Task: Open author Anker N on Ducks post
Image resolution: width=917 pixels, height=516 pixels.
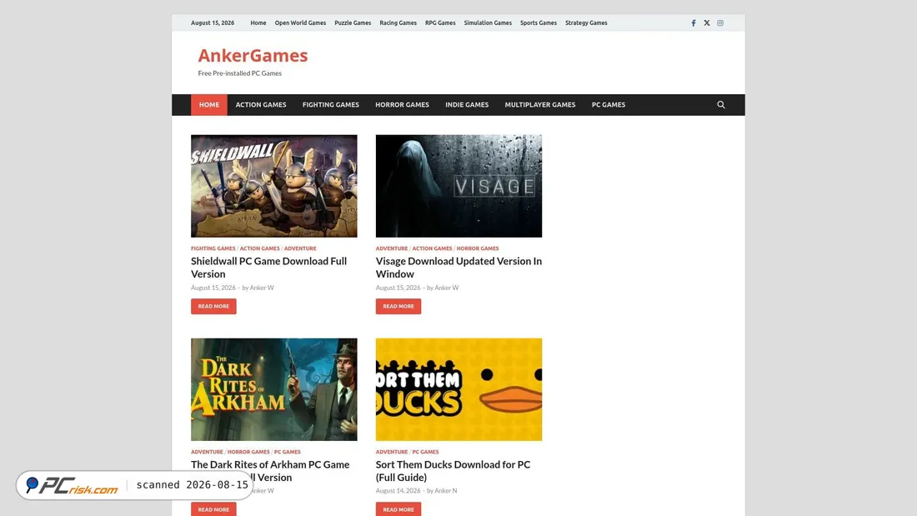Action: (446, 491)
